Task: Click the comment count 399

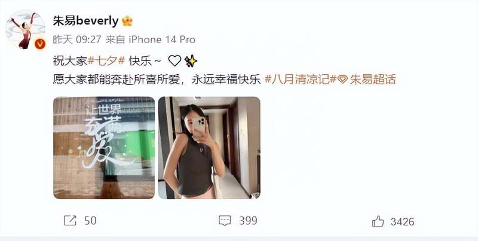Action: click(x=248, y=221)
